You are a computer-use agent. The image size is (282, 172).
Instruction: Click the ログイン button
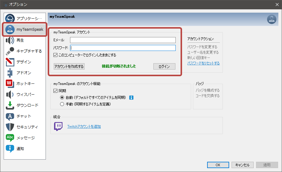164,66
